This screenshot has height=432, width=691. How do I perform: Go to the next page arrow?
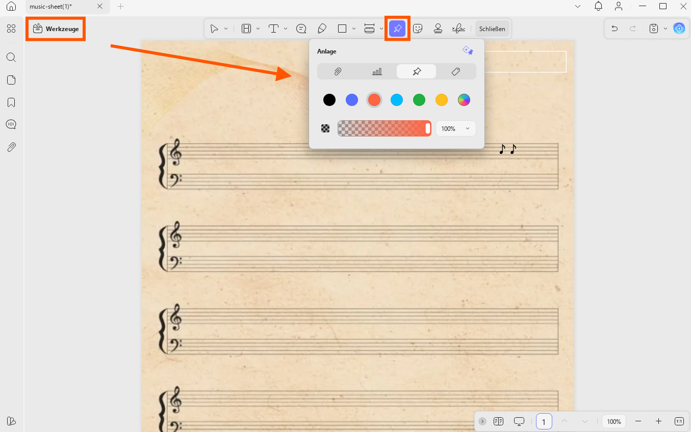(585, 421)
